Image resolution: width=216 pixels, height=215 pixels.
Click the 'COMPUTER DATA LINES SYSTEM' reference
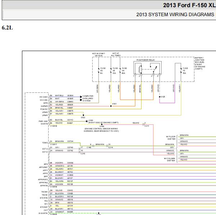[88, 99]
